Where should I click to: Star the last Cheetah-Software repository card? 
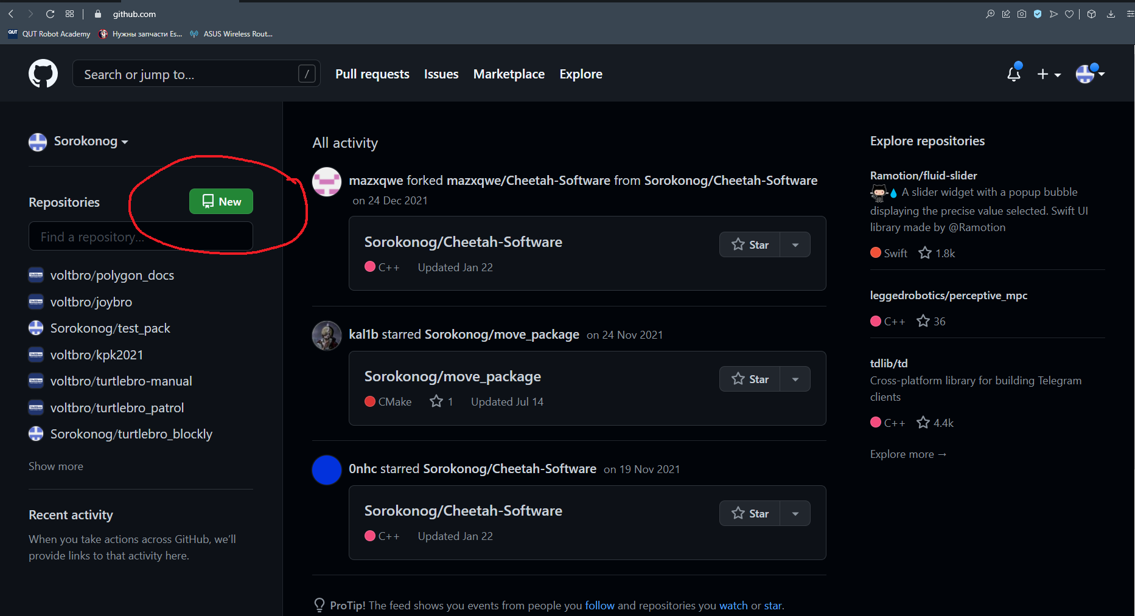[x=750, y=513]
